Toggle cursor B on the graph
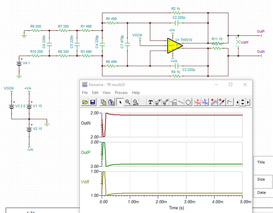The width and height of the screenshot is (273, 213). (205, 103)
